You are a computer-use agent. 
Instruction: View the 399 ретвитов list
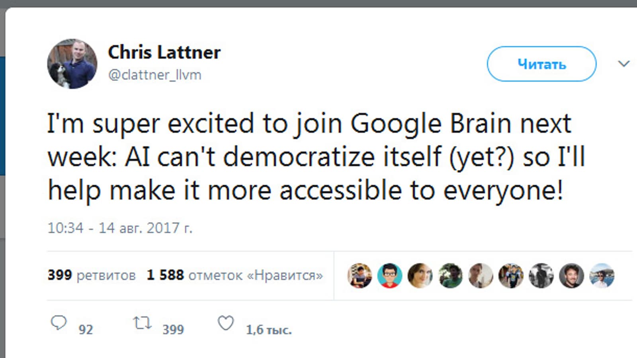tap(92, 275)
